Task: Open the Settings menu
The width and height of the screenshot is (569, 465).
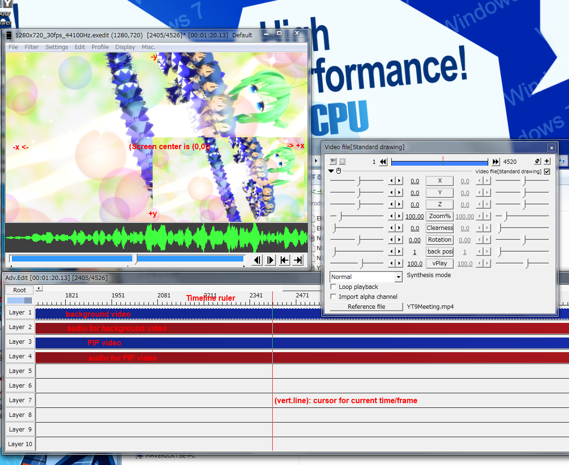Action: point(57,47)
